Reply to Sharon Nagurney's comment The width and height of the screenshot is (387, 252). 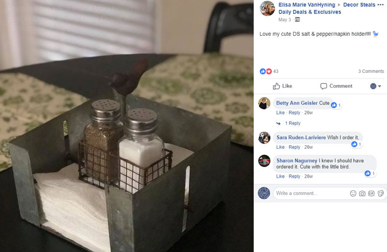coord(295,176)
